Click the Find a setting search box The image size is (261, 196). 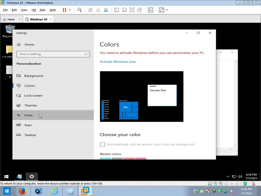point(53,54)
